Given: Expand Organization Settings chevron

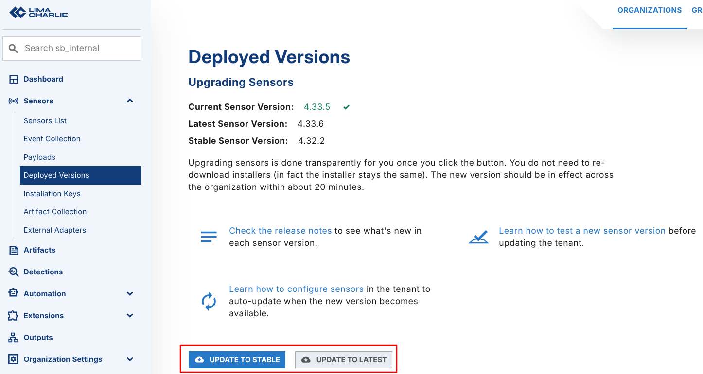Looking at the screenshot, I should [x=130, y=359].
